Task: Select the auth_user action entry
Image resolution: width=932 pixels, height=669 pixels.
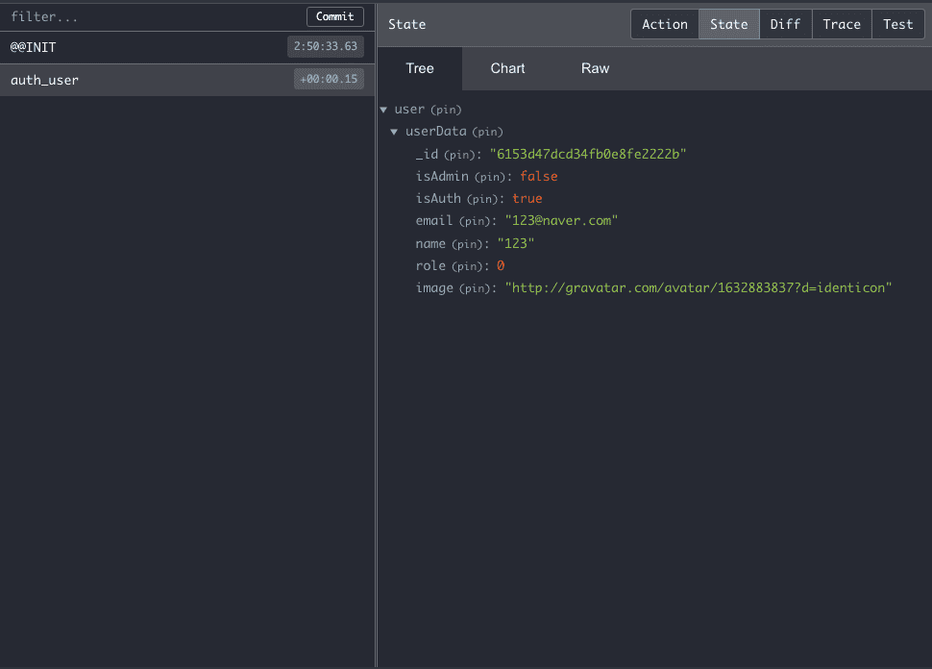Action: [x=144, y=80]
